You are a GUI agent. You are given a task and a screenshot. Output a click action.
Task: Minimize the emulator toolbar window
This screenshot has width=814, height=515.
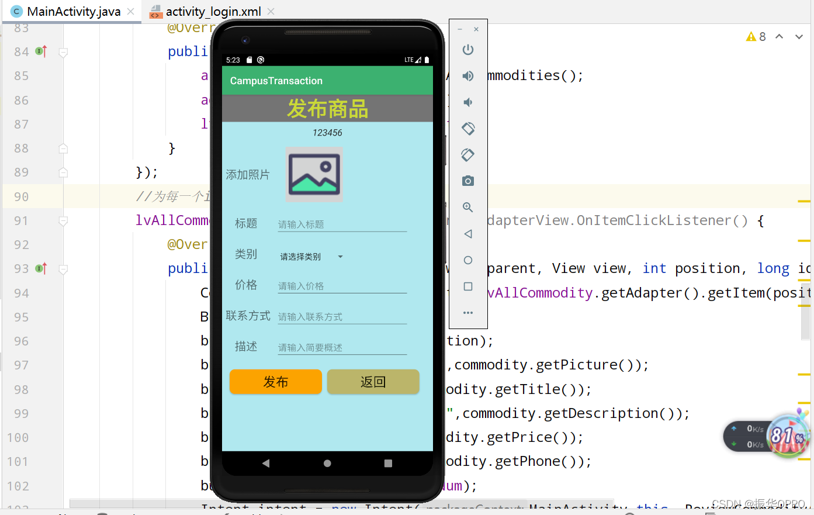pos(460,29)
